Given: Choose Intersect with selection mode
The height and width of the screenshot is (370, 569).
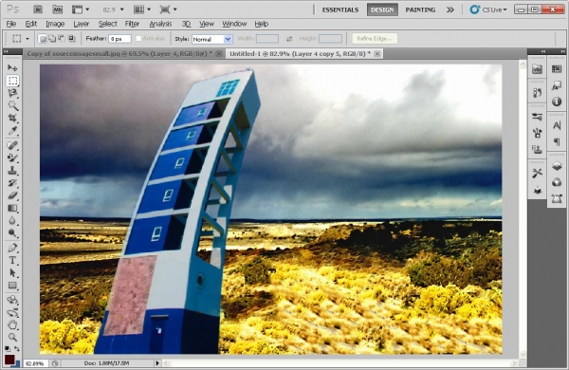Looking at the screenshot, I should [x=71, y=39].
